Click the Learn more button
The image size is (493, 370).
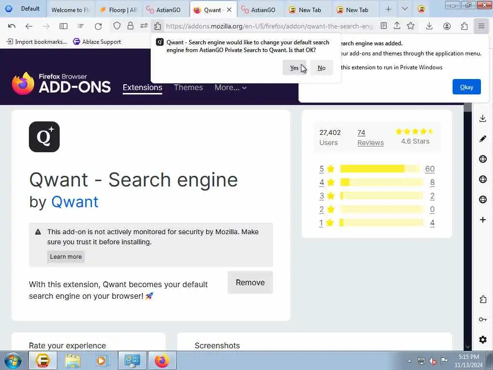coord(65,256)
